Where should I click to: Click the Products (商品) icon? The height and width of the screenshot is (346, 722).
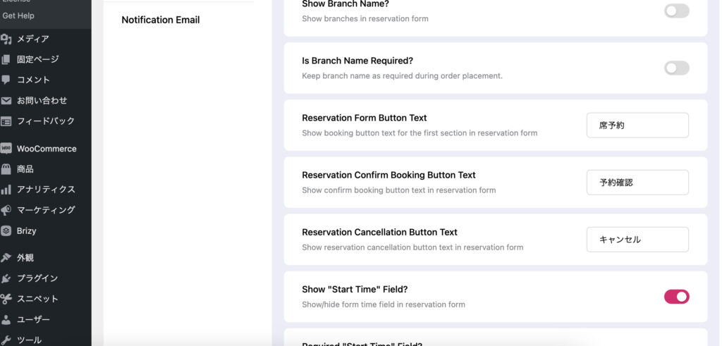coord(6,169)
